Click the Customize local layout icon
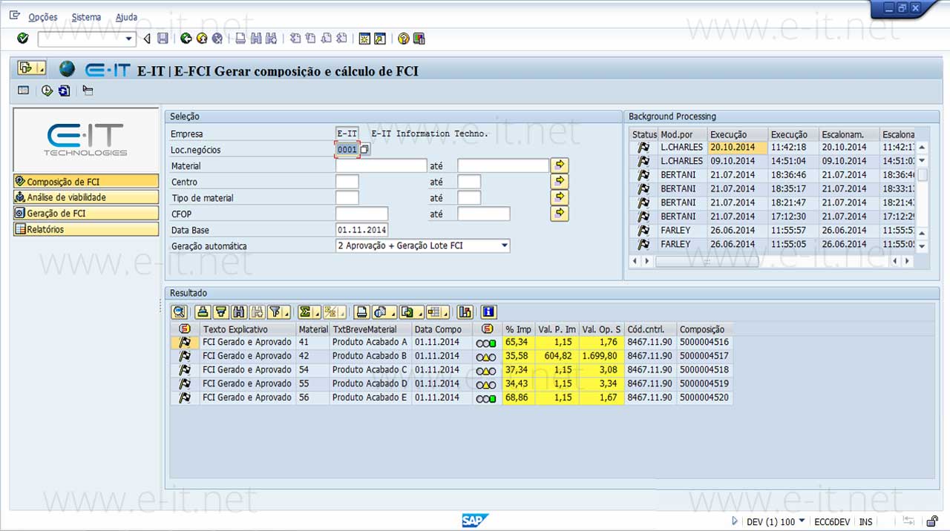Image resolution: width=950 pixels, height=531 pixels. (419, 39)
